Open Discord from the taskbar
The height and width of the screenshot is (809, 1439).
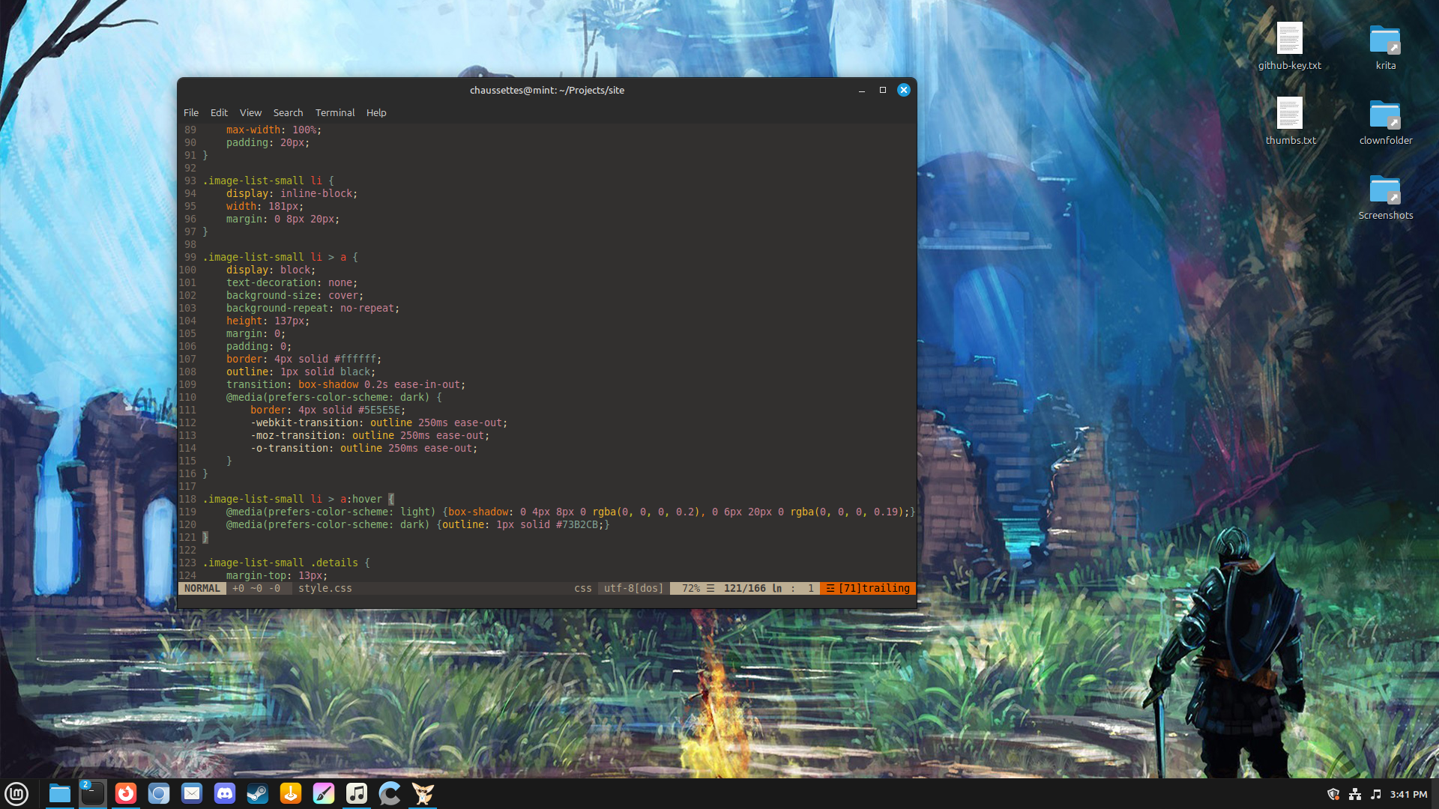[225, 793]
